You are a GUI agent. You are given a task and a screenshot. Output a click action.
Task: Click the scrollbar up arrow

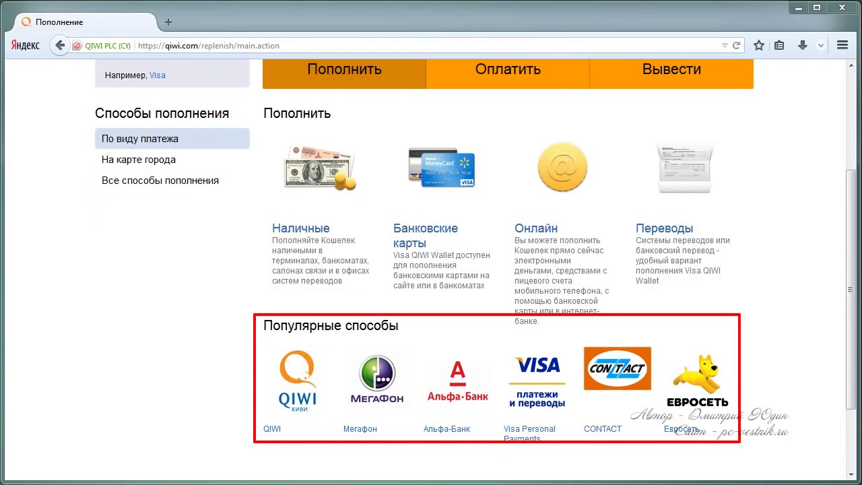(x=851, y=64)
